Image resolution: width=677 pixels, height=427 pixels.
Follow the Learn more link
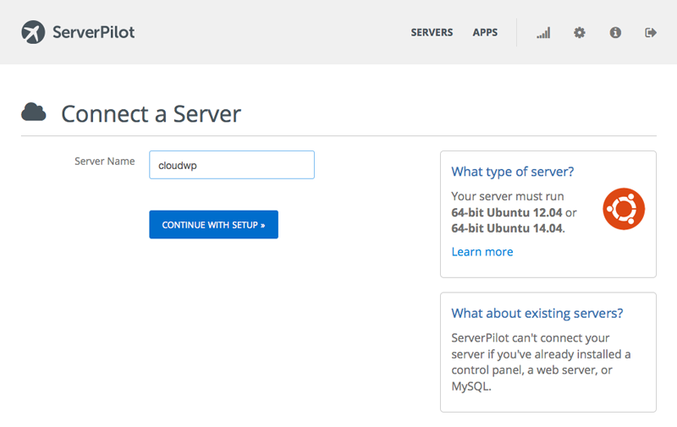click(x=482, y=252)
